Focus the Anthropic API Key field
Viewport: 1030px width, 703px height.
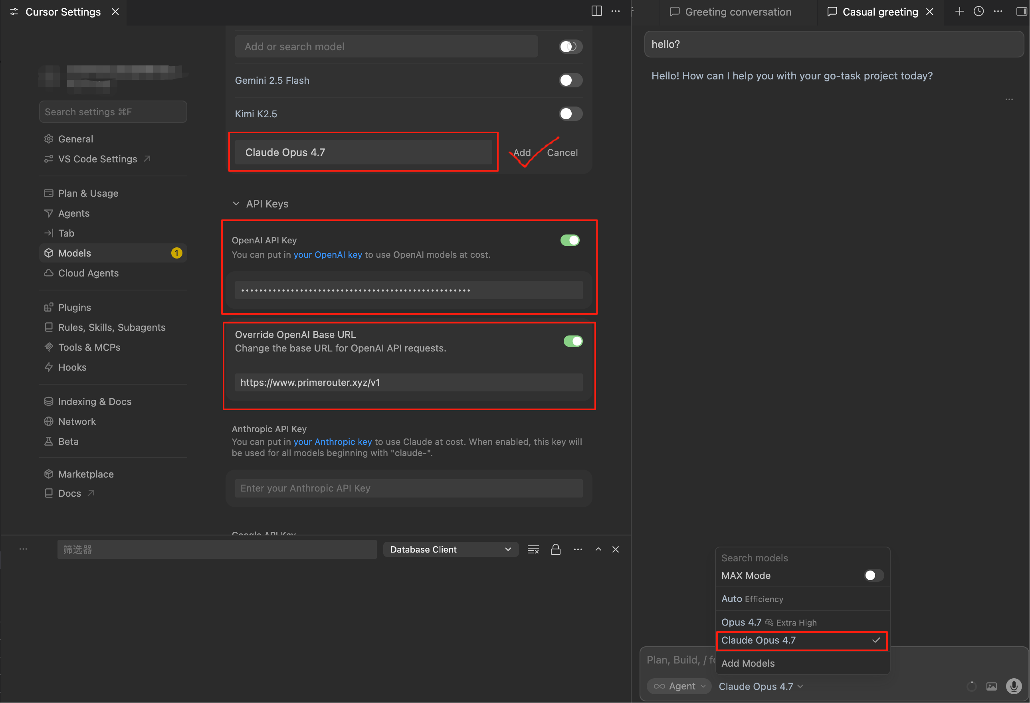[409, 488]
